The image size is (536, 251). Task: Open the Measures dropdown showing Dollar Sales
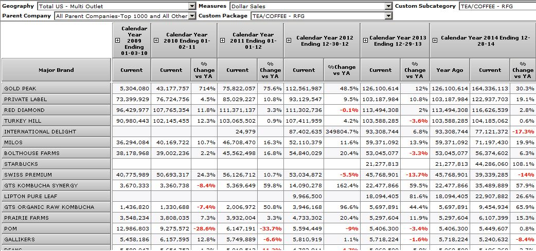click(389, 6)
